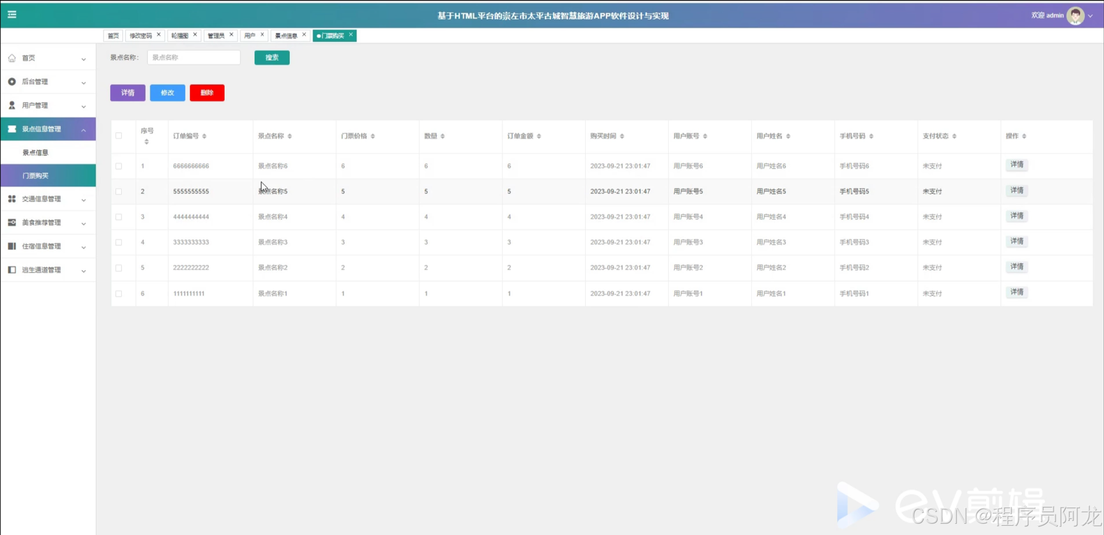Click the 交通信息管理 grid icon

click(12, 199)
